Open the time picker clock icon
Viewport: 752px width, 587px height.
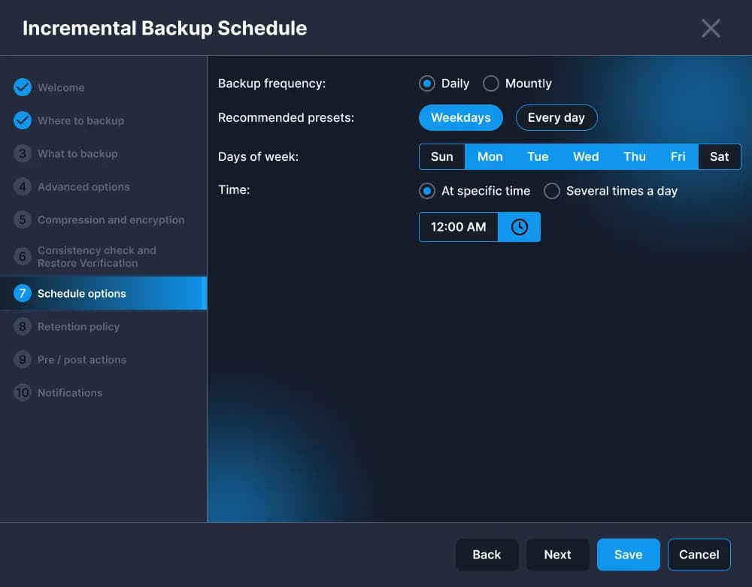(519, 226)
